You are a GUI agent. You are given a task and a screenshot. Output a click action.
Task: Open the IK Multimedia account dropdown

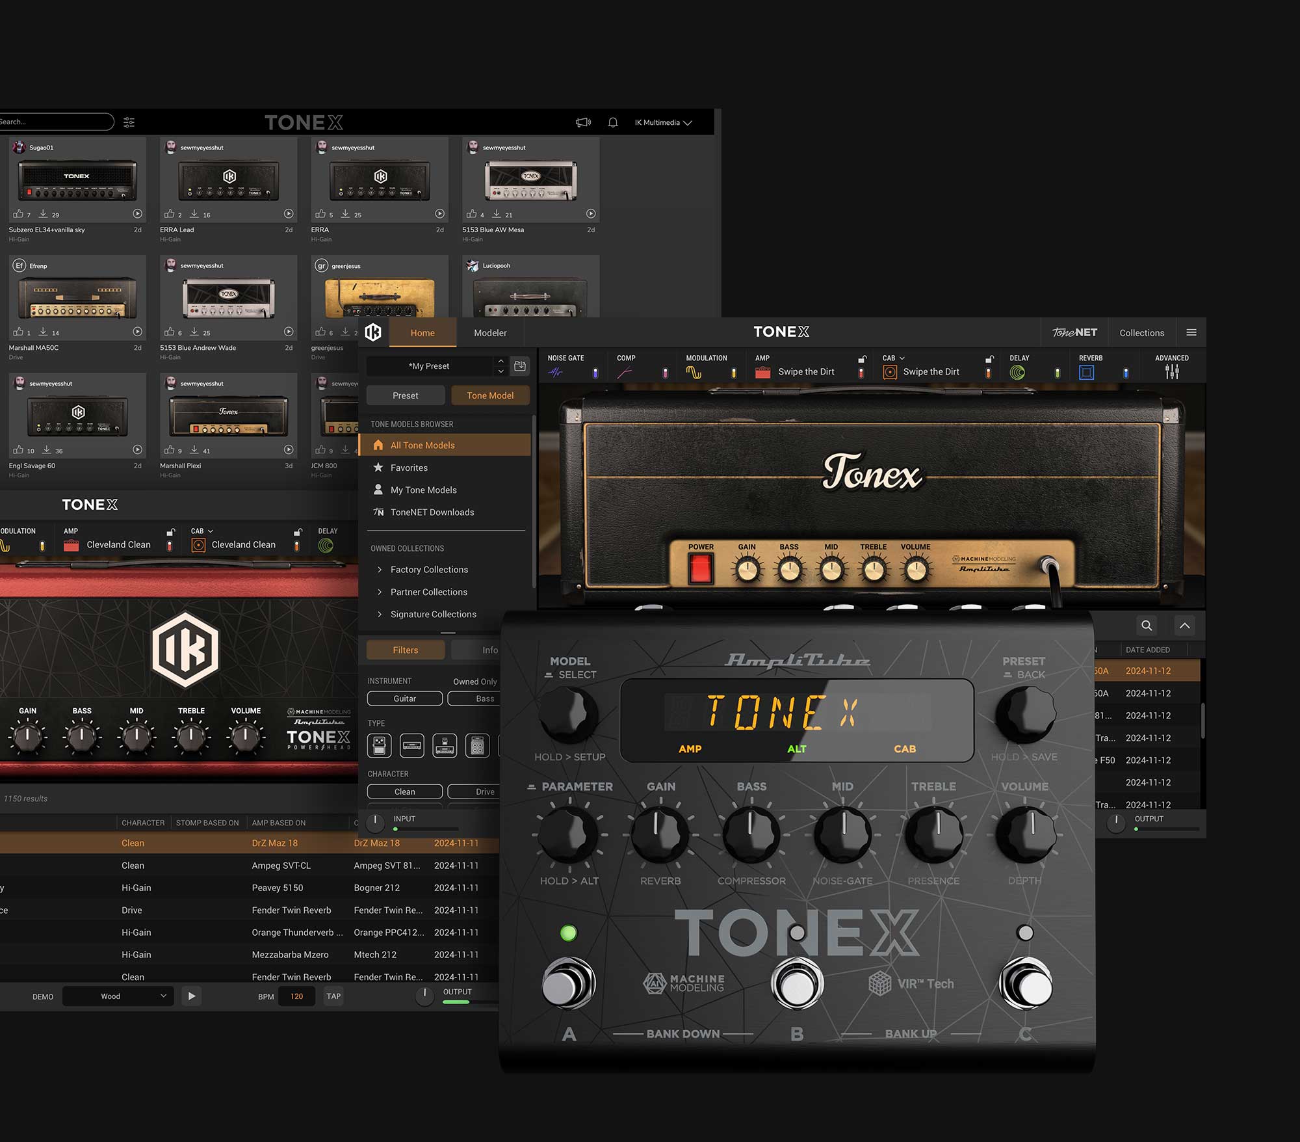pyautogui.click(x=663, y=122)
